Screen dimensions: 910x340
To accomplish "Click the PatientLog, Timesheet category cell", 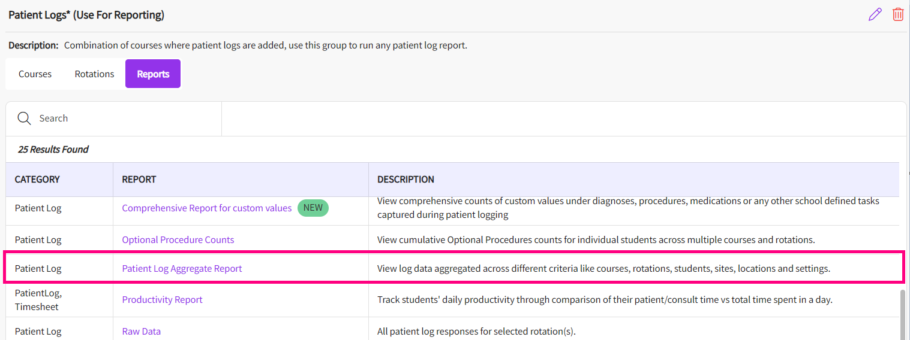I will (38, 300).
